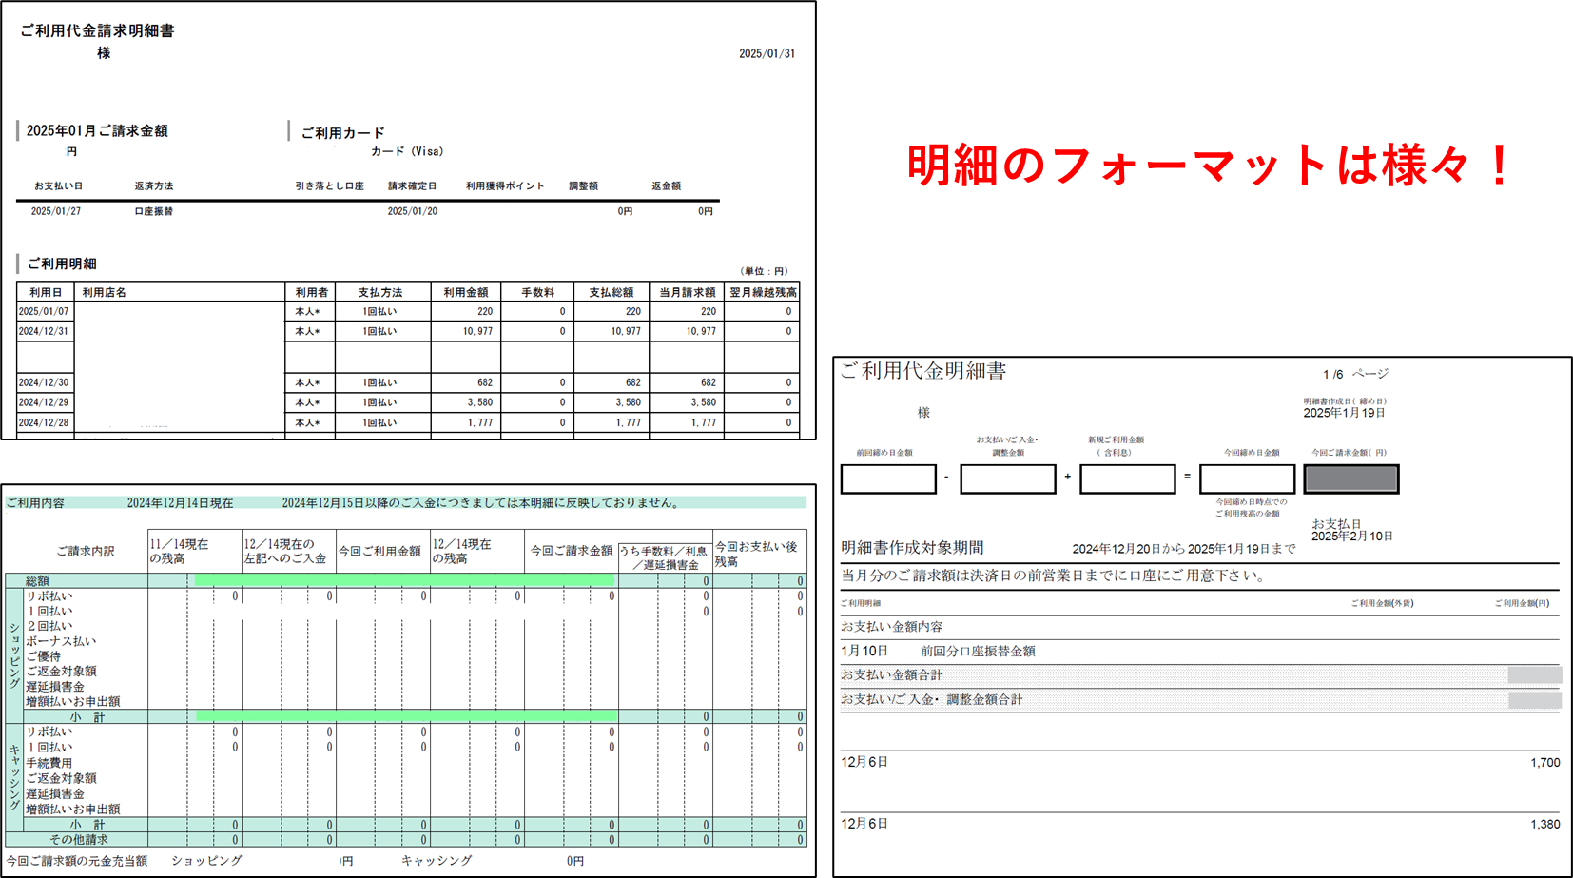Screen dimensions: 1573x878
Task: Click the title ご利用代金請求明細書
Action: pos(97,30)
